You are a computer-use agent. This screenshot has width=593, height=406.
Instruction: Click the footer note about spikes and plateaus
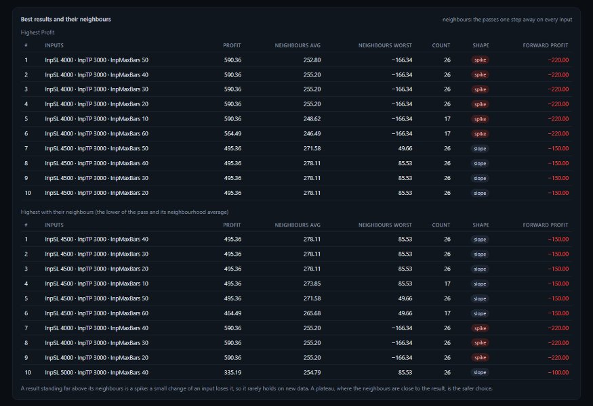click(x=256, y=388)
